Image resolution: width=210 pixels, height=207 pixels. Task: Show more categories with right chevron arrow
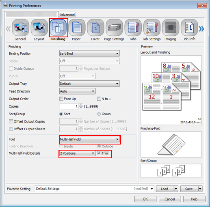[x=201, y=29]
